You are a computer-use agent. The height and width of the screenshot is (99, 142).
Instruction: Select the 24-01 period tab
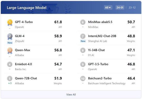tap(120, 7)
